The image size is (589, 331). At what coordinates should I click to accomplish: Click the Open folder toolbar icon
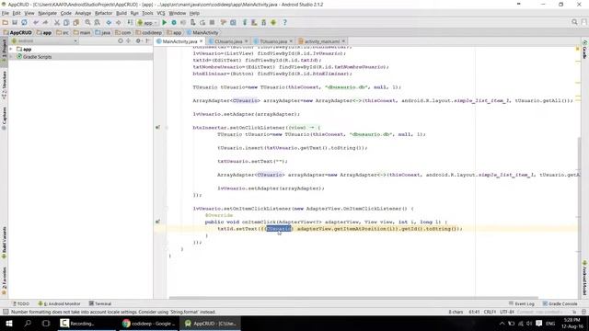tap(6, 22)
